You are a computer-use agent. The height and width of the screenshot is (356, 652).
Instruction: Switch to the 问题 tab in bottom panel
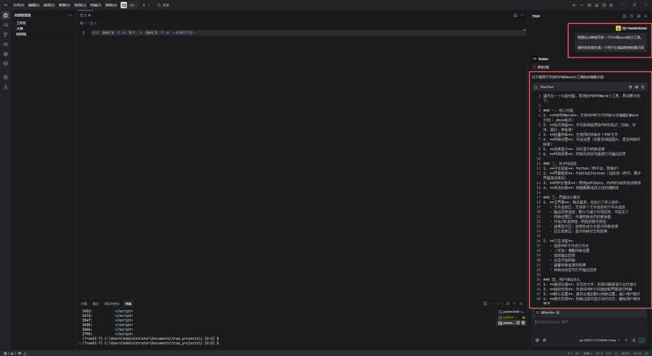coord(84,304)
